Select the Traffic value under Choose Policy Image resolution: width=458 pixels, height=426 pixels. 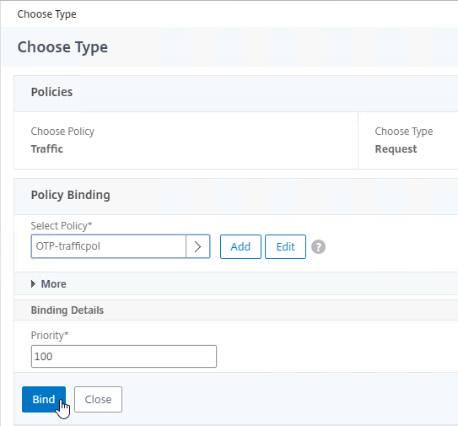(47, 149)
